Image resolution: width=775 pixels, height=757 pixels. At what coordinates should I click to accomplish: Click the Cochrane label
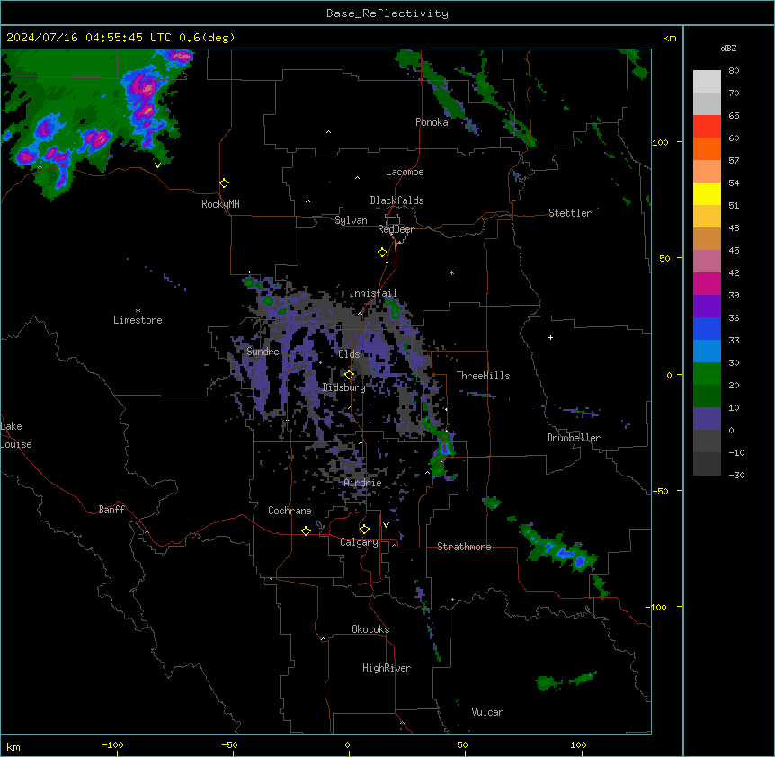click(x=290, y=511)
